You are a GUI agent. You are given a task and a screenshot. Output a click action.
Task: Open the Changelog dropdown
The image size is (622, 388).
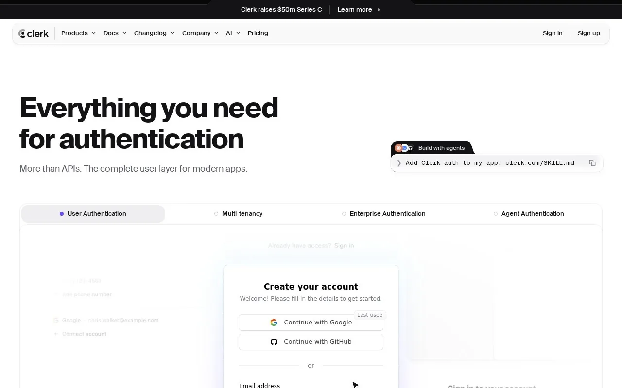154,33
